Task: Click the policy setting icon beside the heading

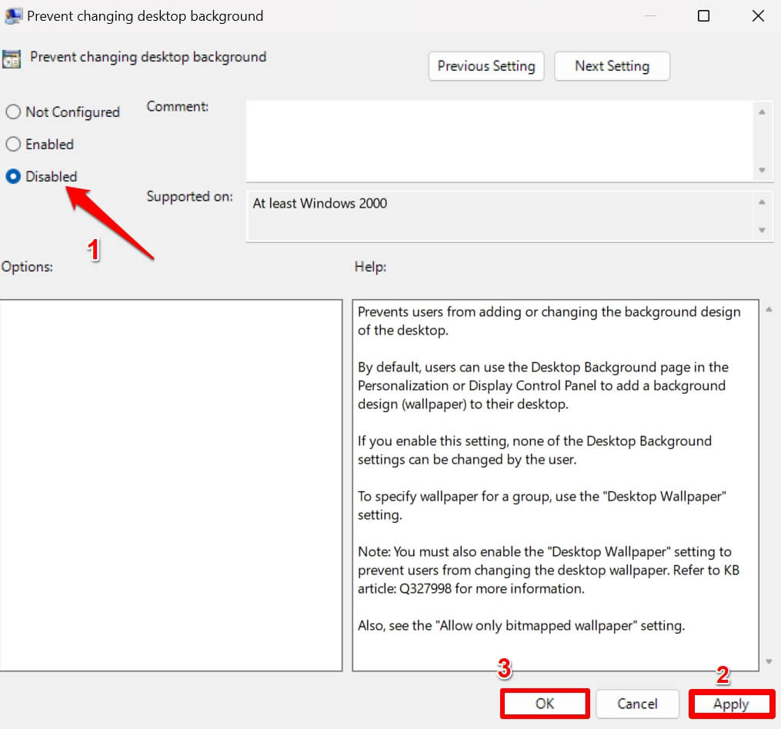Action: (12, 59)
